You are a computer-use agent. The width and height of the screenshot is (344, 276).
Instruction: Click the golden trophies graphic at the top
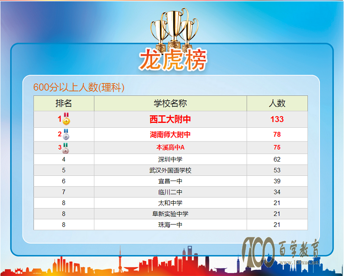175,30
